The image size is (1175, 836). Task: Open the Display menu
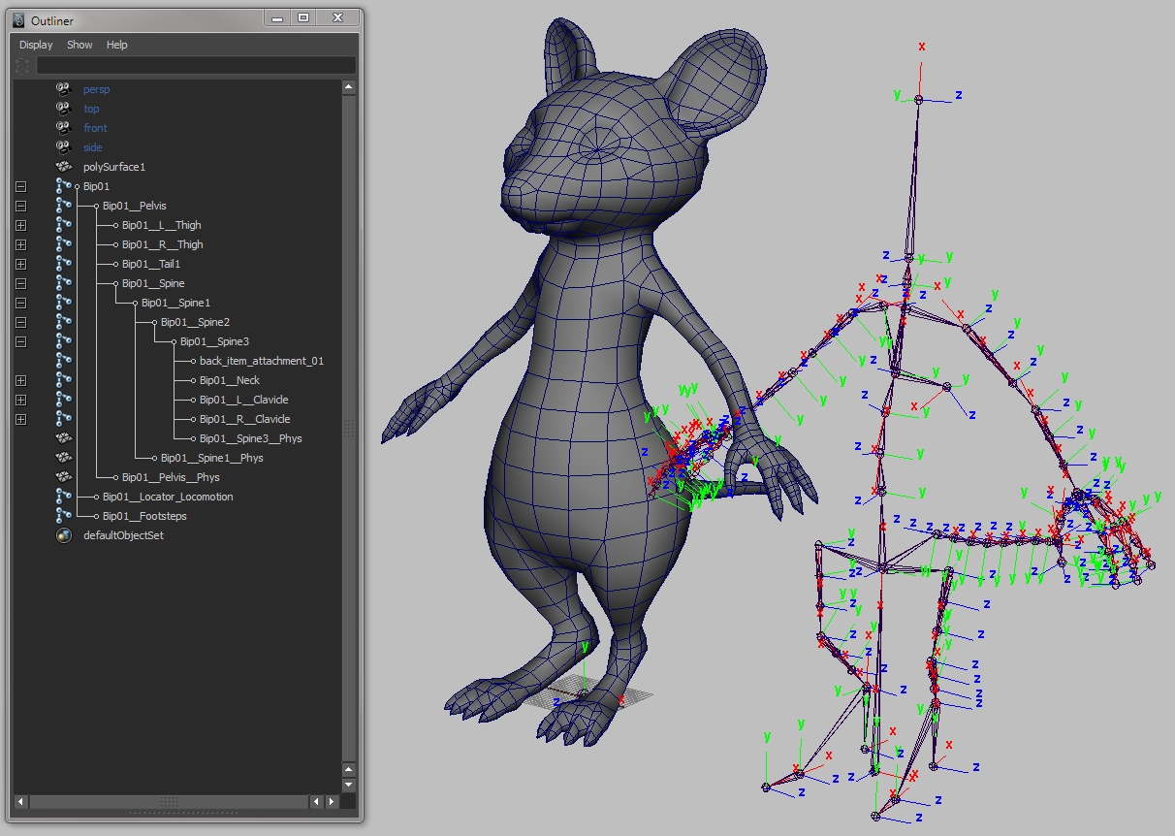pos(36,45)
